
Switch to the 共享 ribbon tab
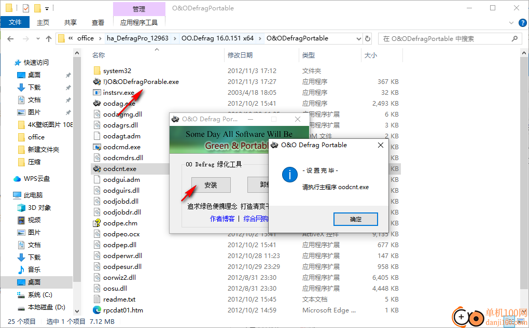[70, 22]
